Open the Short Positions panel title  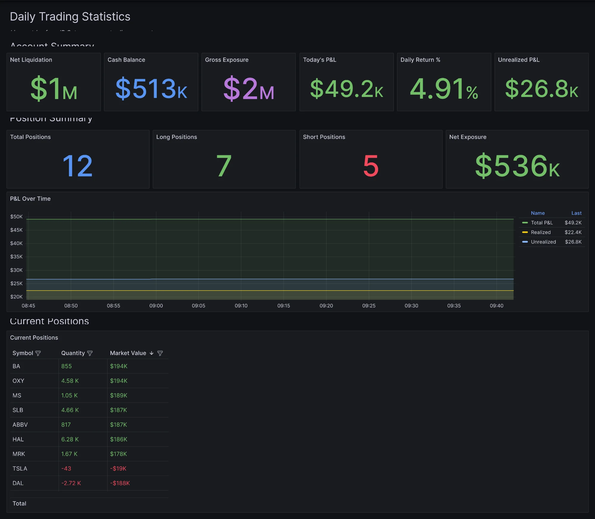(x=324, y=137)
